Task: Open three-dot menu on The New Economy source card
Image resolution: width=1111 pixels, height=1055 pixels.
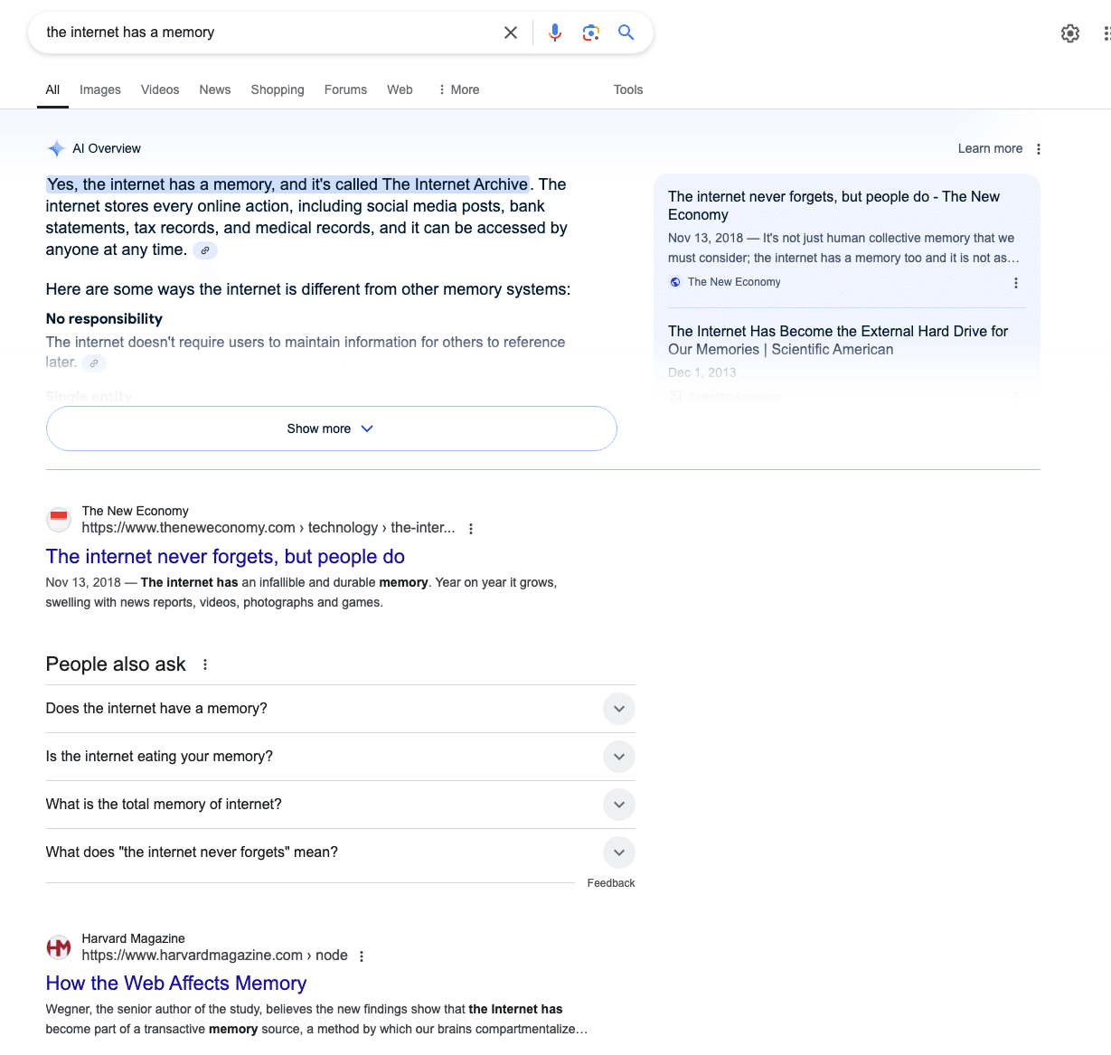Action: tap(1016, 283)
